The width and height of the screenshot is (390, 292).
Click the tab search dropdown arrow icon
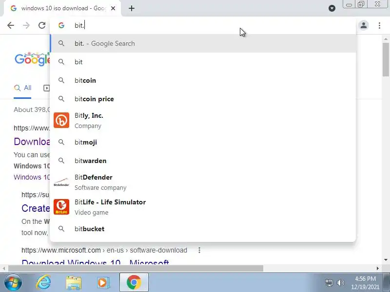[x=332, y=8]
